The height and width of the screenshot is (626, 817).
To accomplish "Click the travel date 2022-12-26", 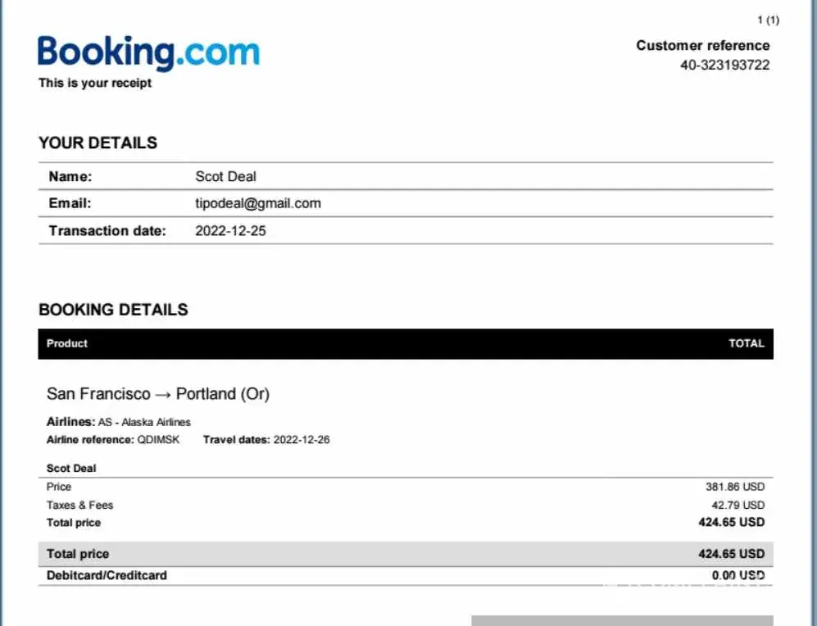I will click(x=302, y=440).
